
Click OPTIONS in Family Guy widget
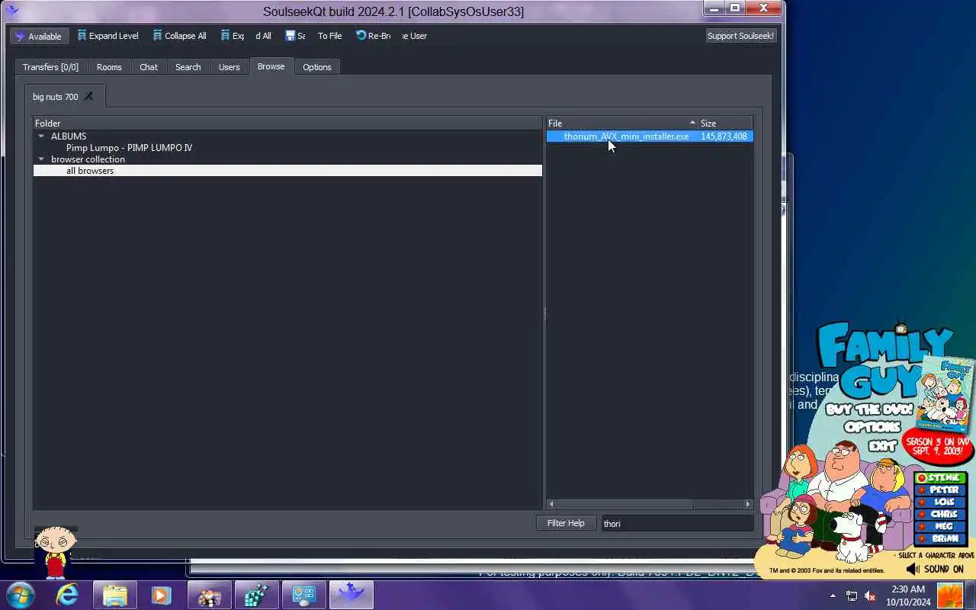click(872, 427)
